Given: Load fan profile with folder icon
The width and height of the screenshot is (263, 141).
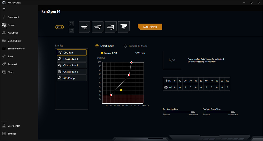Looking at the screenshot, I should (71, 30).
